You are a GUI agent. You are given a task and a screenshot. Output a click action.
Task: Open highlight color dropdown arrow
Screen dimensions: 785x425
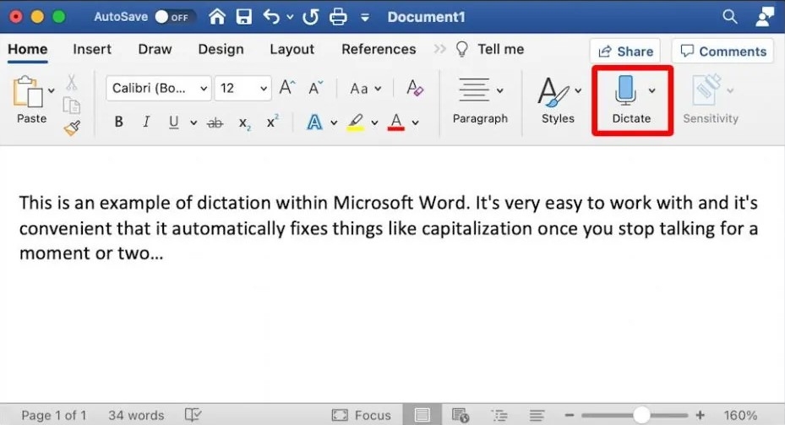[374, 123]
